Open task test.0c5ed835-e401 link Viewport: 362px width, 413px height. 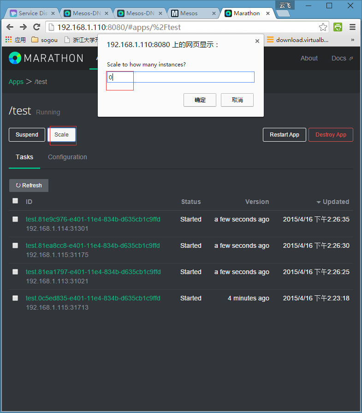click(x=93, y=298)
